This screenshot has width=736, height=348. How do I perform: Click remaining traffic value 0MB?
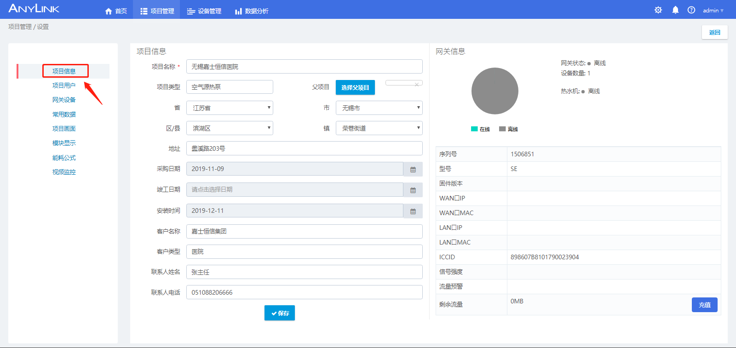(x=517, y=301)
